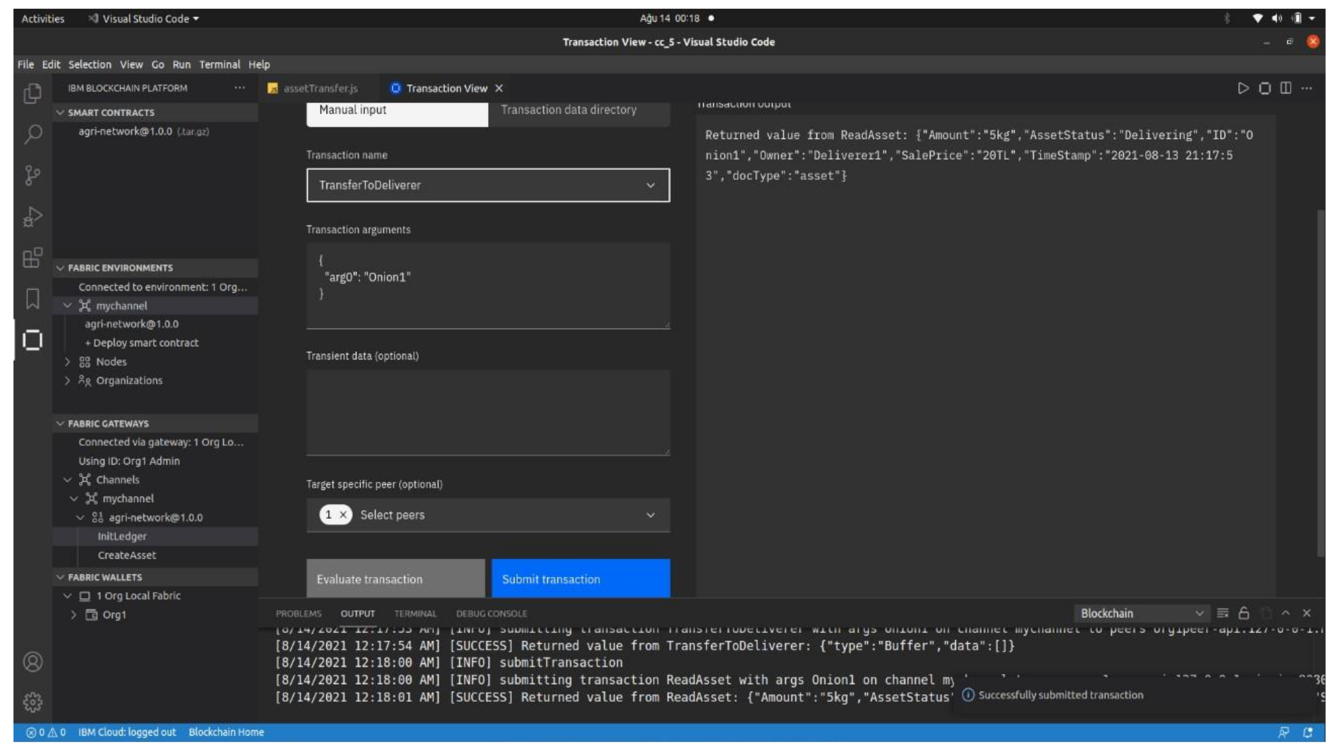Switch to Manual input mode

(x=397, y=110)
